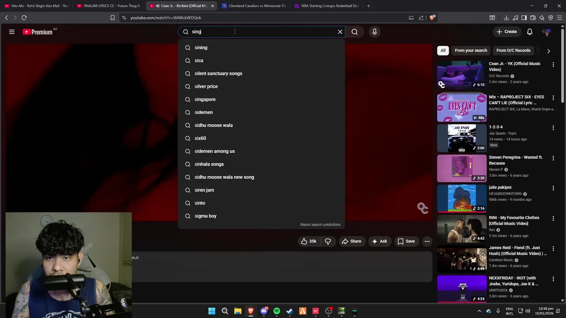Open File Explorer from taskbar
This screenshot has height=318, width=566.
(x=237, y=311)
